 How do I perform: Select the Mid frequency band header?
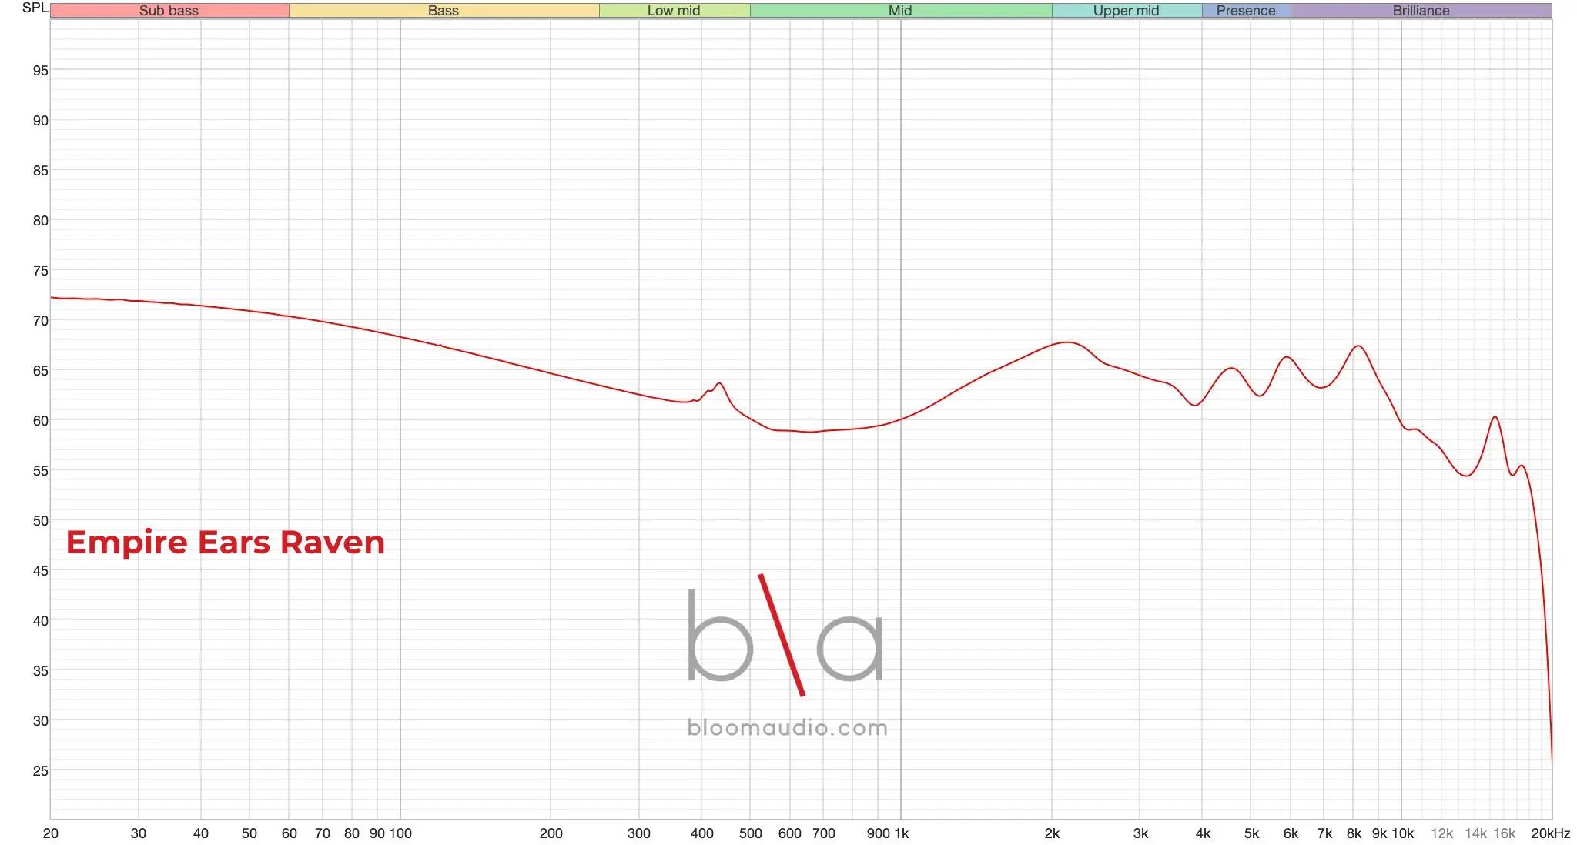click(x=899, y=11)
